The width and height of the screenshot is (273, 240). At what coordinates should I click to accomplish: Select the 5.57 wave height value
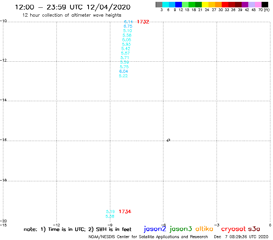tap(125, 53)
